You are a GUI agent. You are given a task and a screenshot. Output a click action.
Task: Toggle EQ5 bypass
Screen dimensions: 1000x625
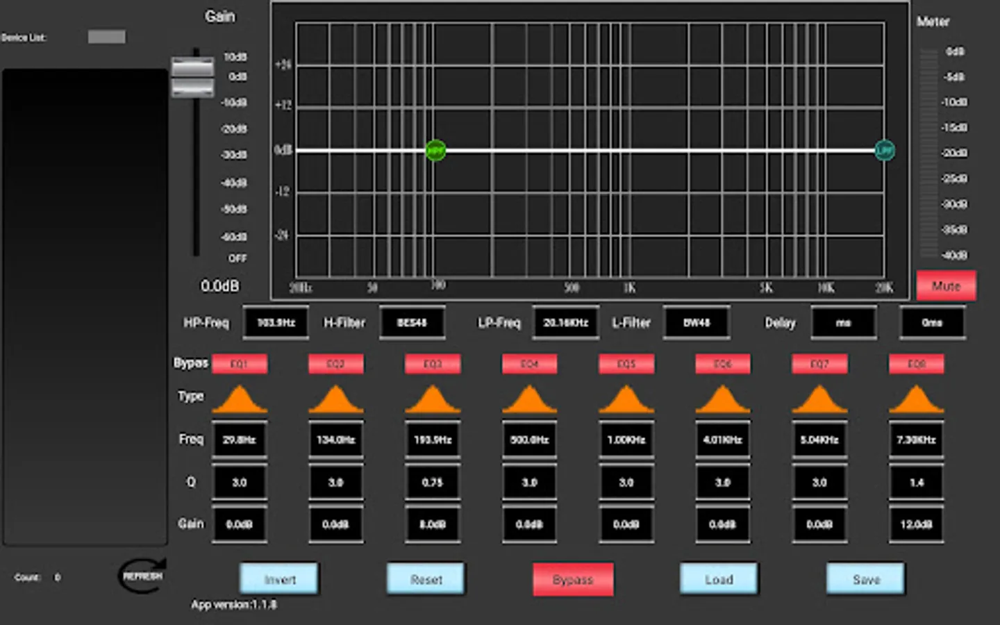(x=626, y=364)
